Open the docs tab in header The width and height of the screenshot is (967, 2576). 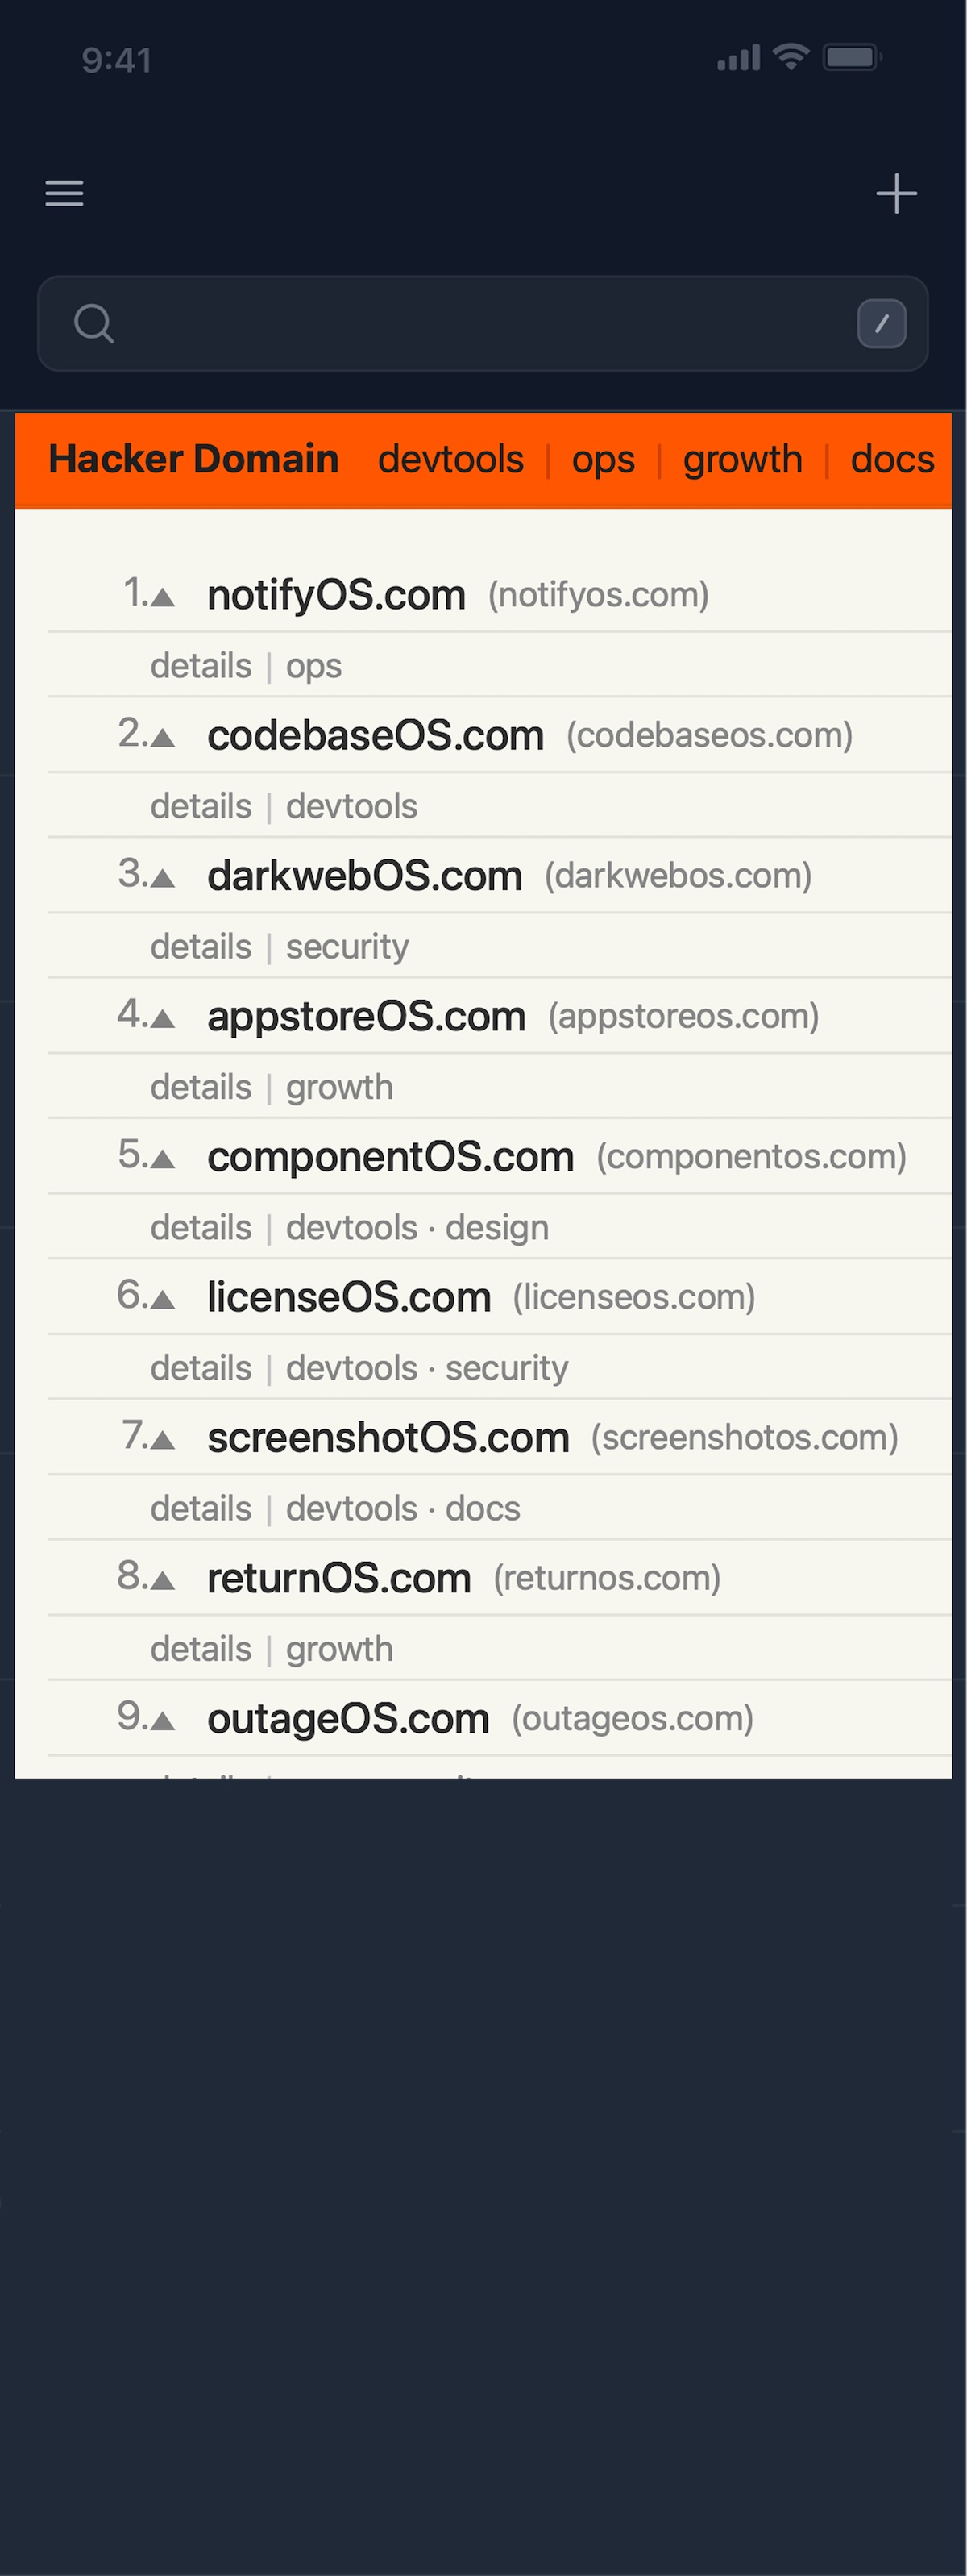coord(891,460)
